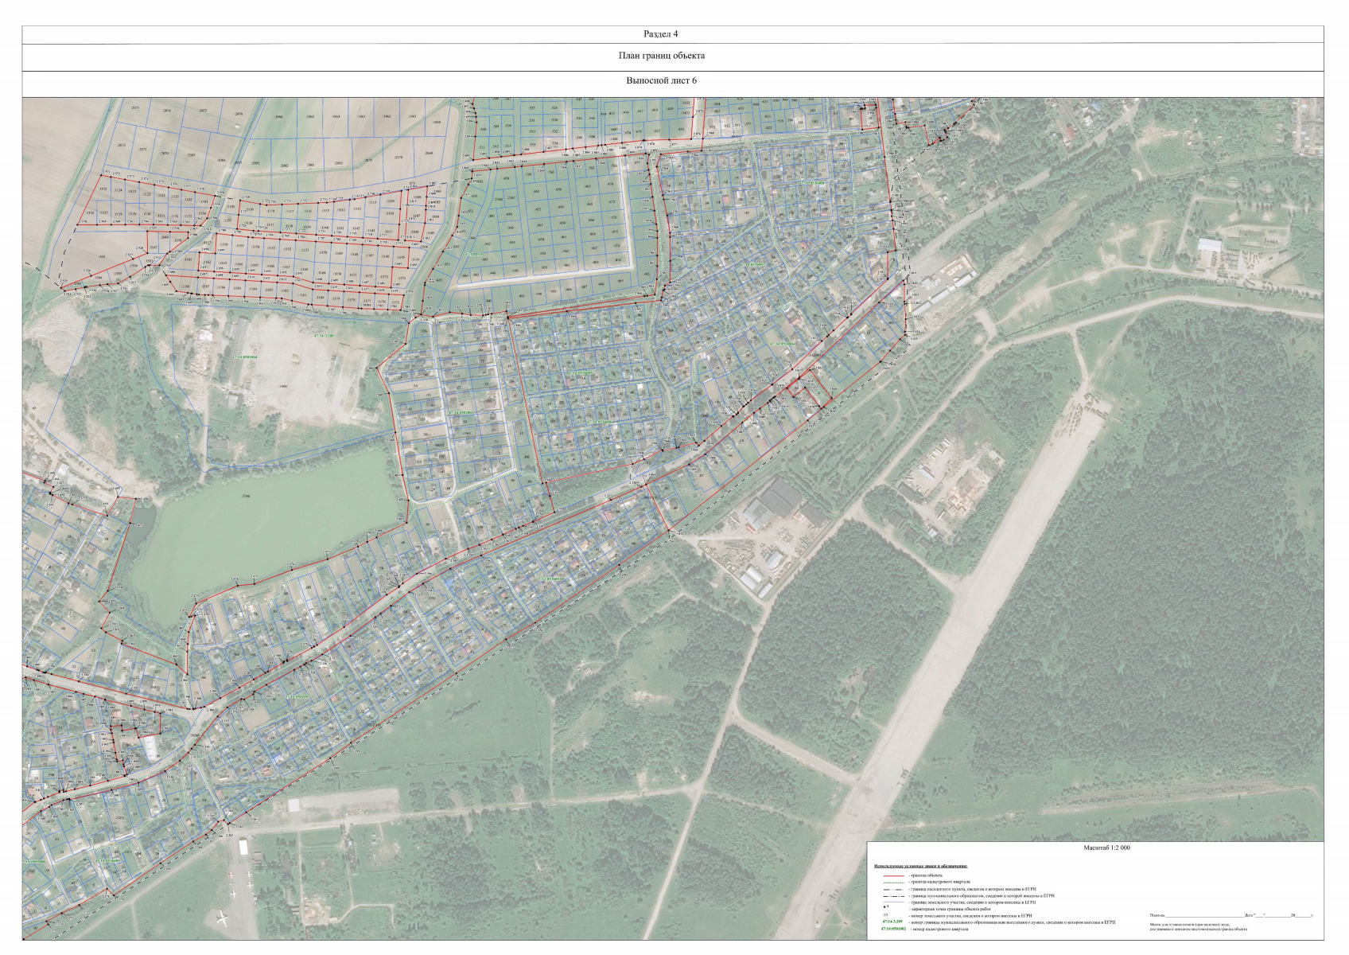Click legend entry "граница муниципального образования"
This screenshot has width=1349, height=955.
pos(982,895)
